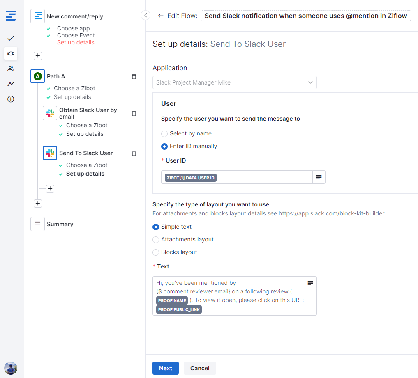The width and height of the screenshot is (418, 378).
Task: Open data picker beside User ID field
Action: 319,177
